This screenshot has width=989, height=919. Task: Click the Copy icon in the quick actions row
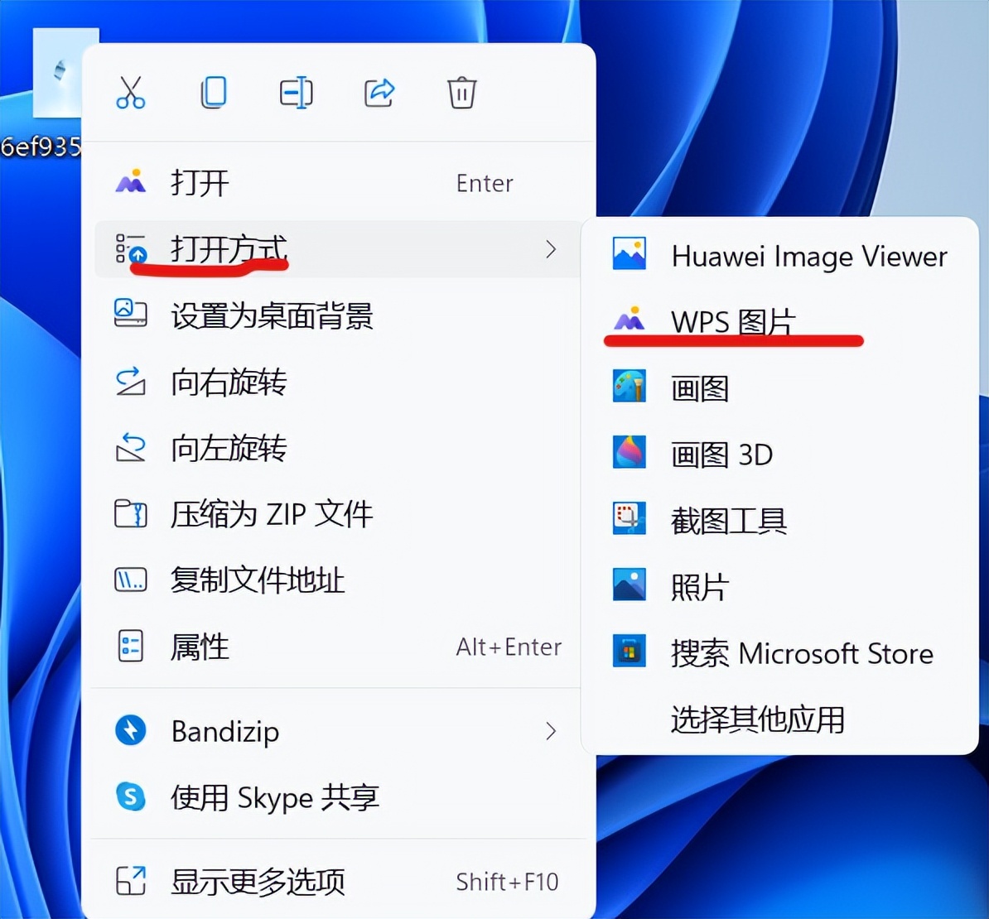[214, 93]
